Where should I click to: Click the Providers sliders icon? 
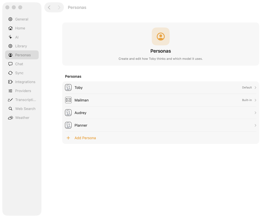(x=10, y=91)
